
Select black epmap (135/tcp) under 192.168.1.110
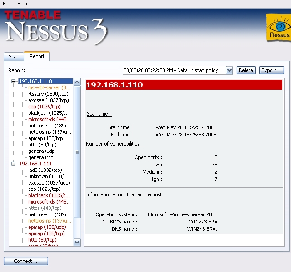click(x=46, y=138)
